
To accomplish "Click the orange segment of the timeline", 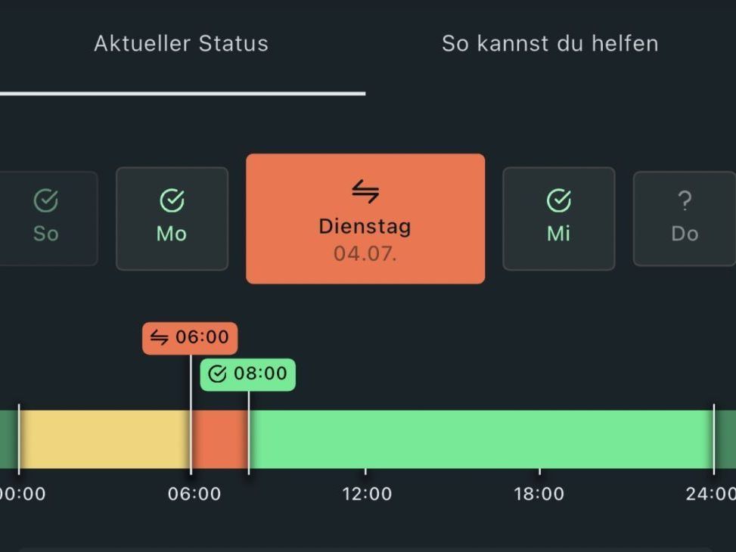I will [219, 439].
